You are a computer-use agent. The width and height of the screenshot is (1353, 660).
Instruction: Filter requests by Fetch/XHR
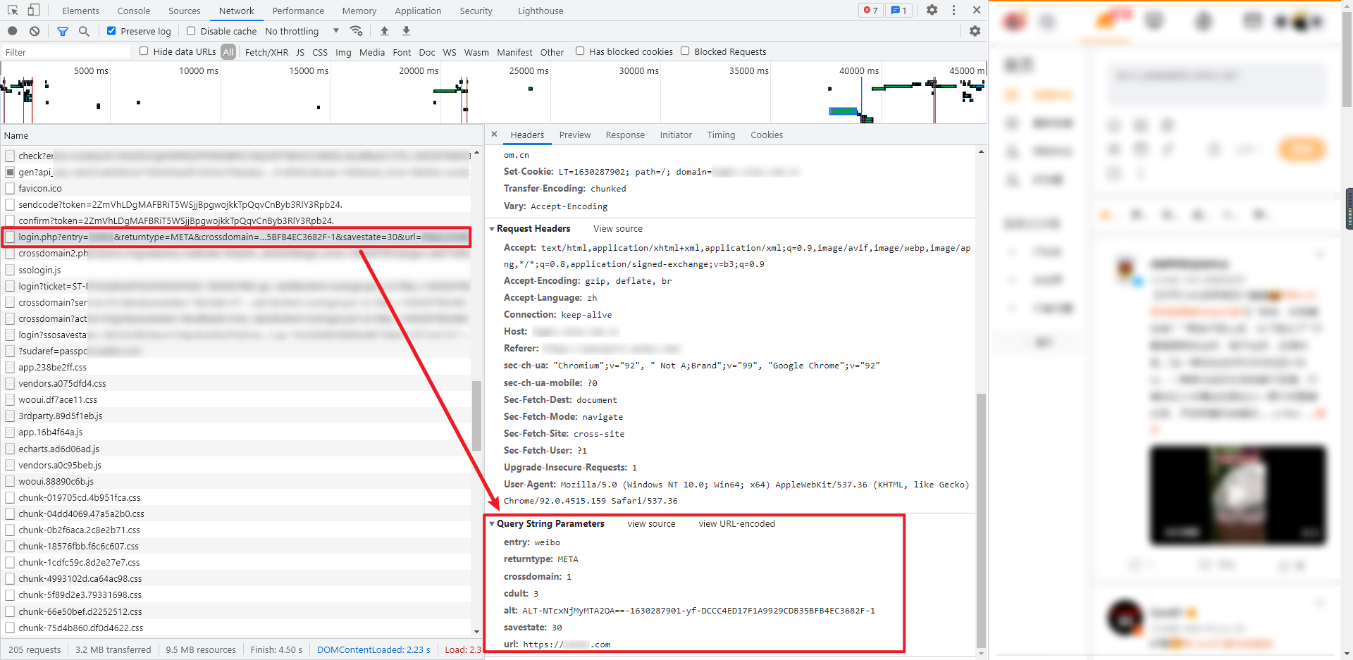(266, 52)
